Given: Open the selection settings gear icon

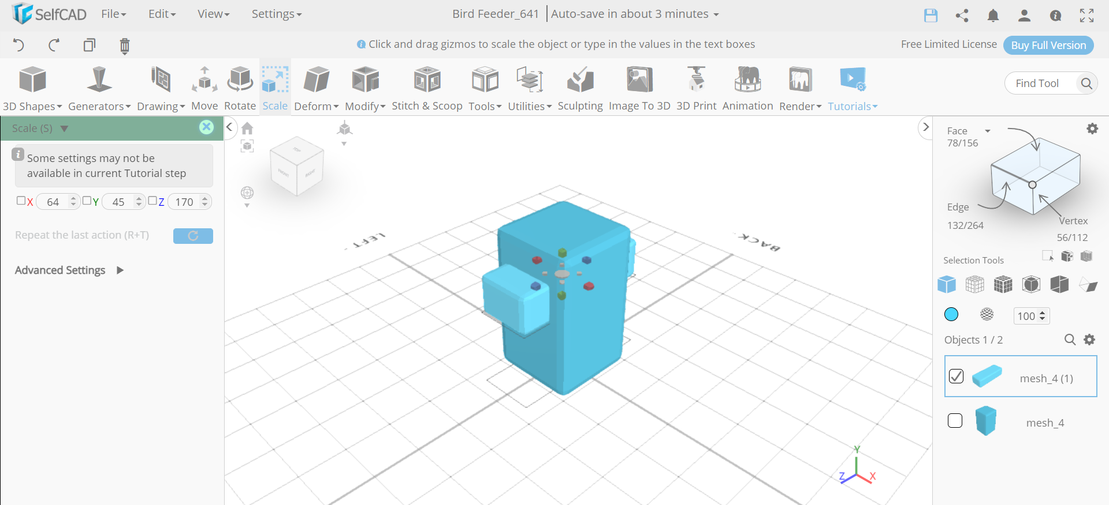Looking at the screenshot, I should (1092, 129).
